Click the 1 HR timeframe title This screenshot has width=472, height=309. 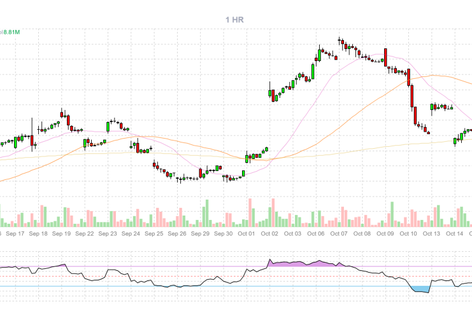point(234,20)
